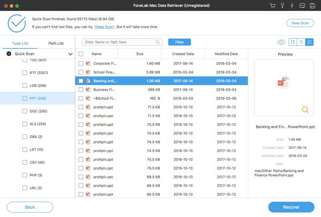Tick the PPT (246) type checkbox
Viewport: 321px width, 217px height.
[x=24, y=98]
